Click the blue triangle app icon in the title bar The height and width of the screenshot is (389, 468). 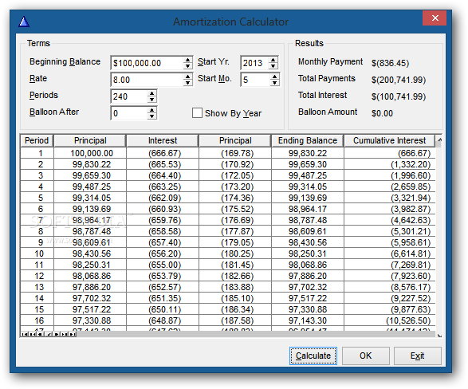[24, 22]
